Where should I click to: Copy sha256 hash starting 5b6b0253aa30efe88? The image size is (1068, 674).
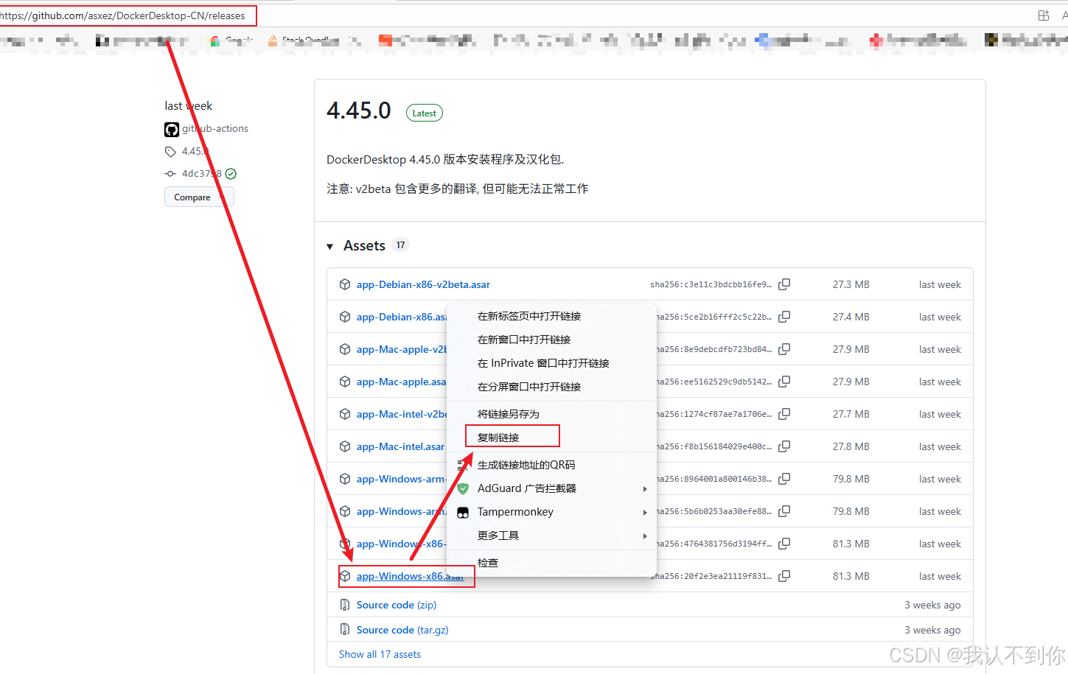(x=784, y=511)
